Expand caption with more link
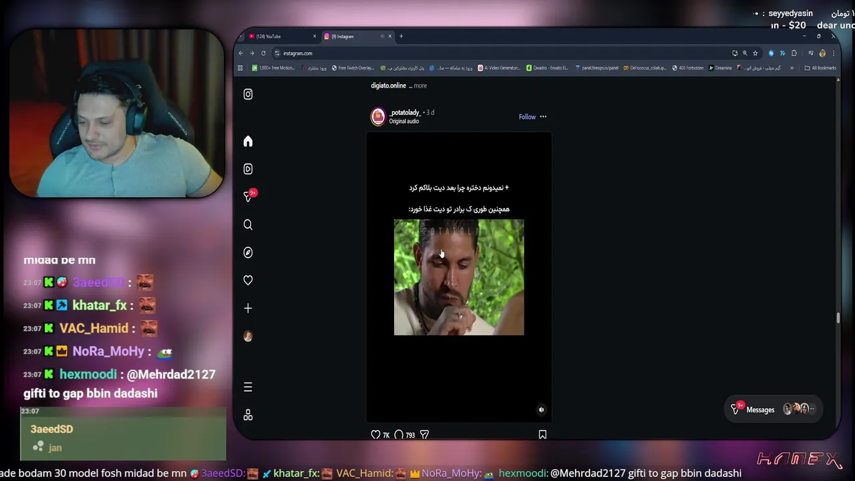 tap(419, 86)
